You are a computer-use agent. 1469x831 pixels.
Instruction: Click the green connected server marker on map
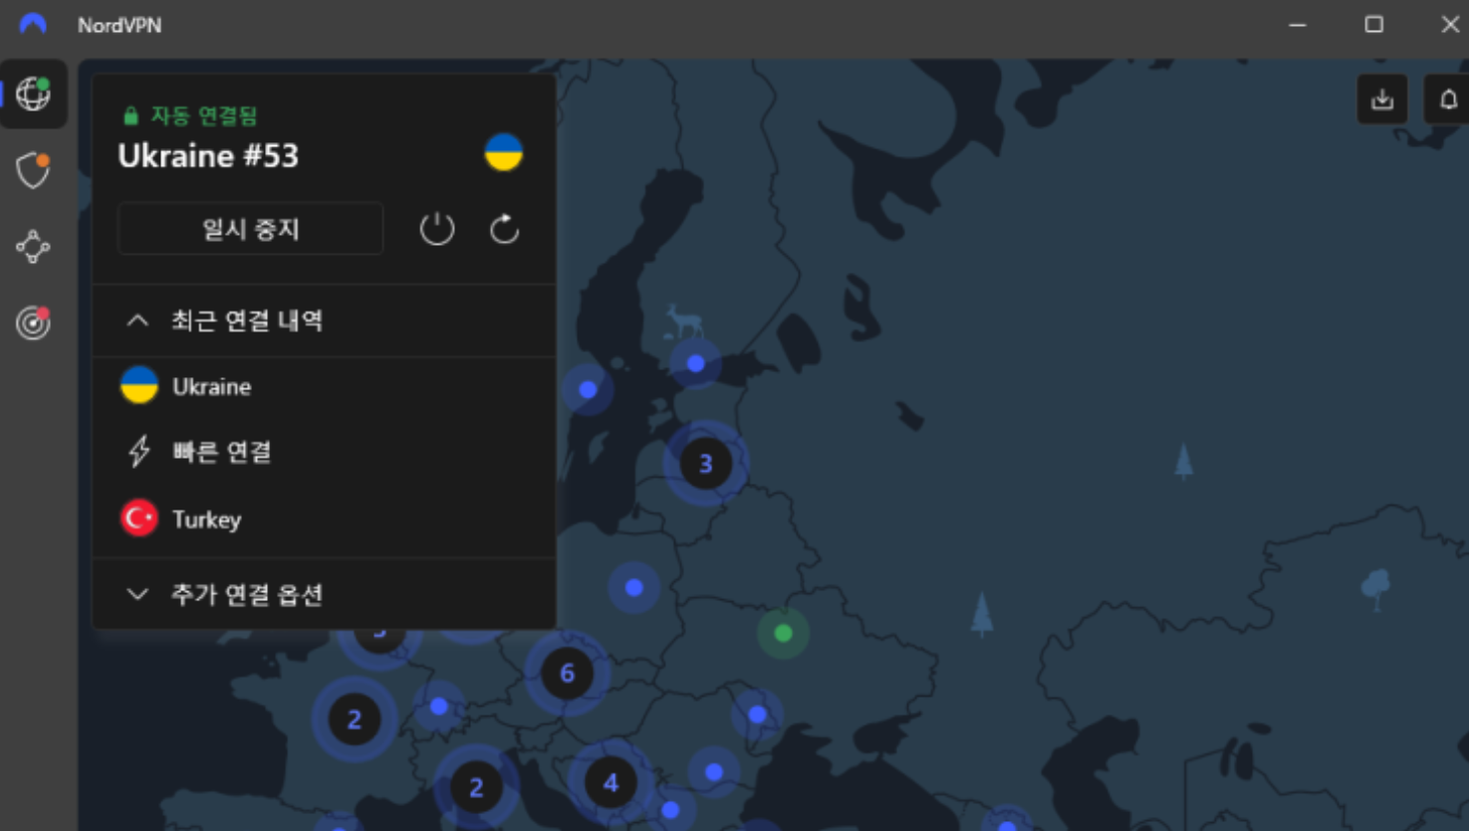click(783, 633)
